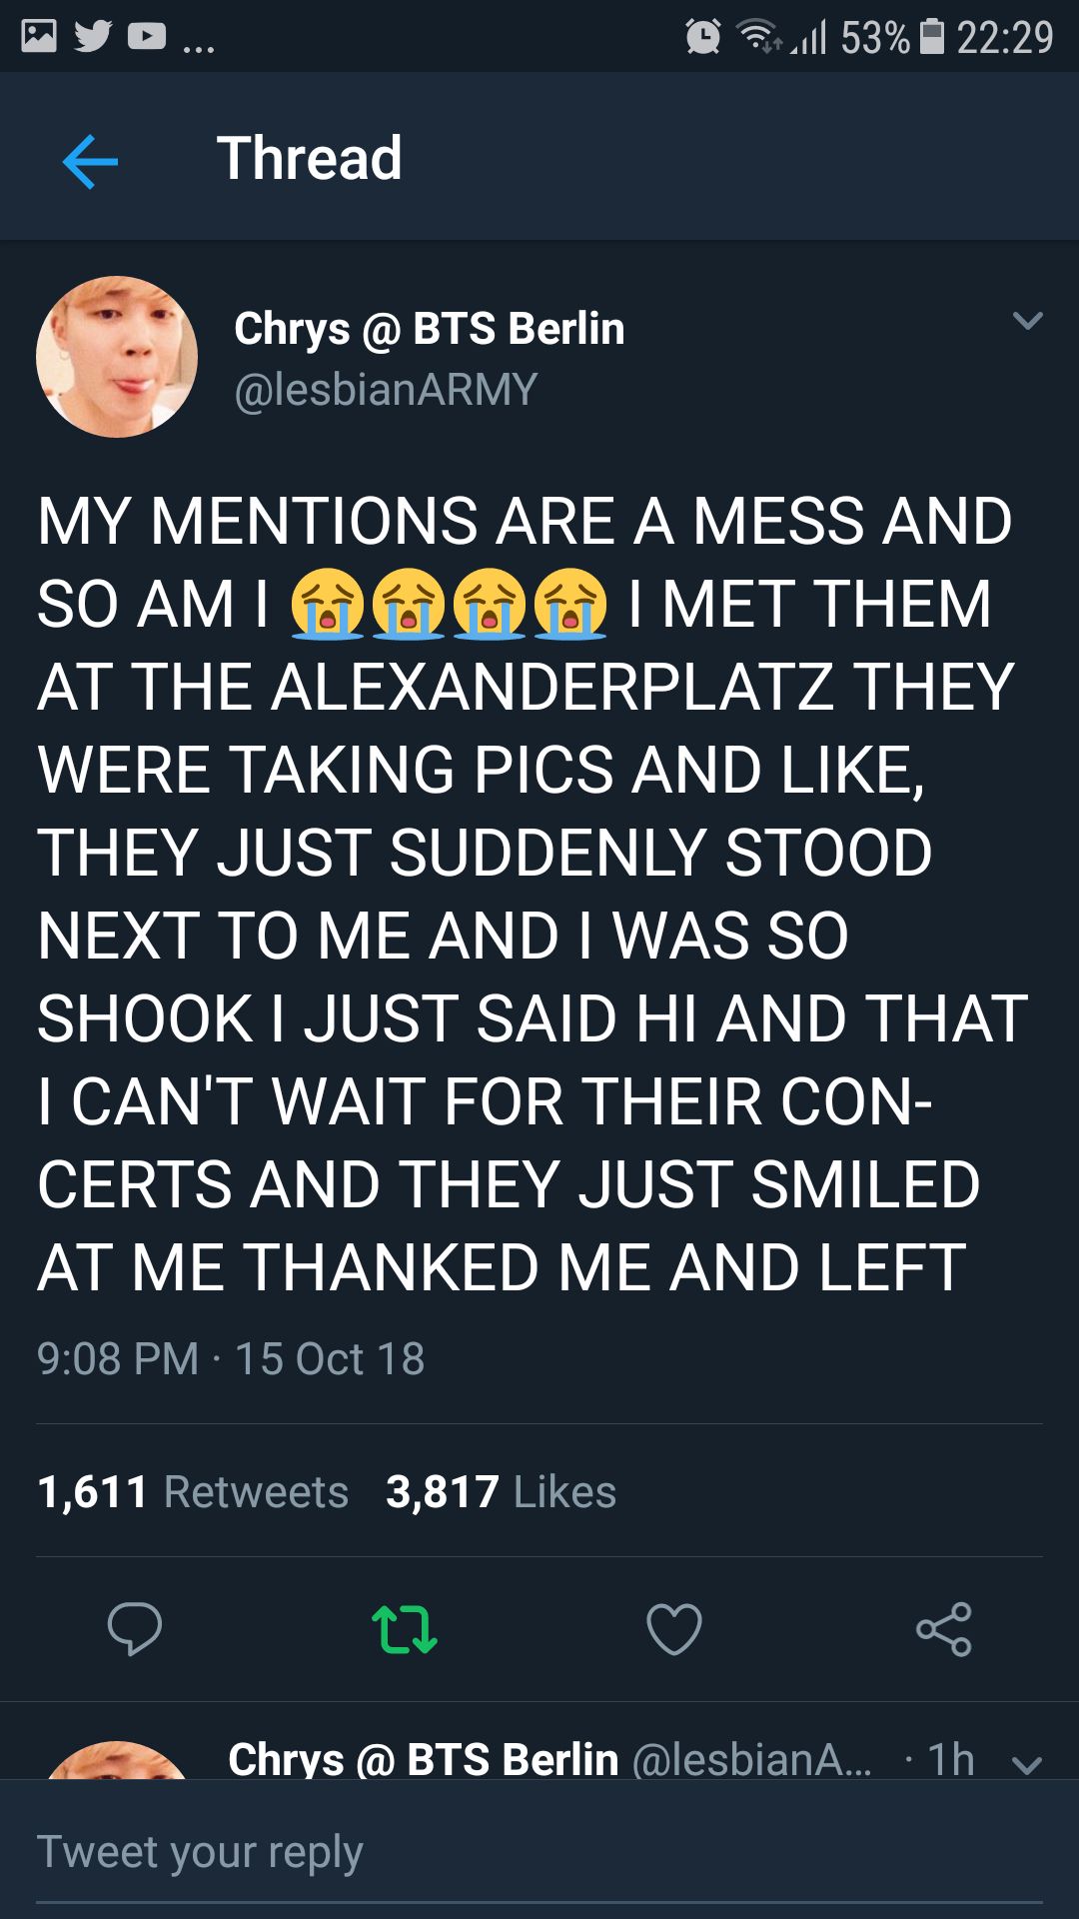Open reply author name in the thread below
1079x1919 pixels.
423,1759
